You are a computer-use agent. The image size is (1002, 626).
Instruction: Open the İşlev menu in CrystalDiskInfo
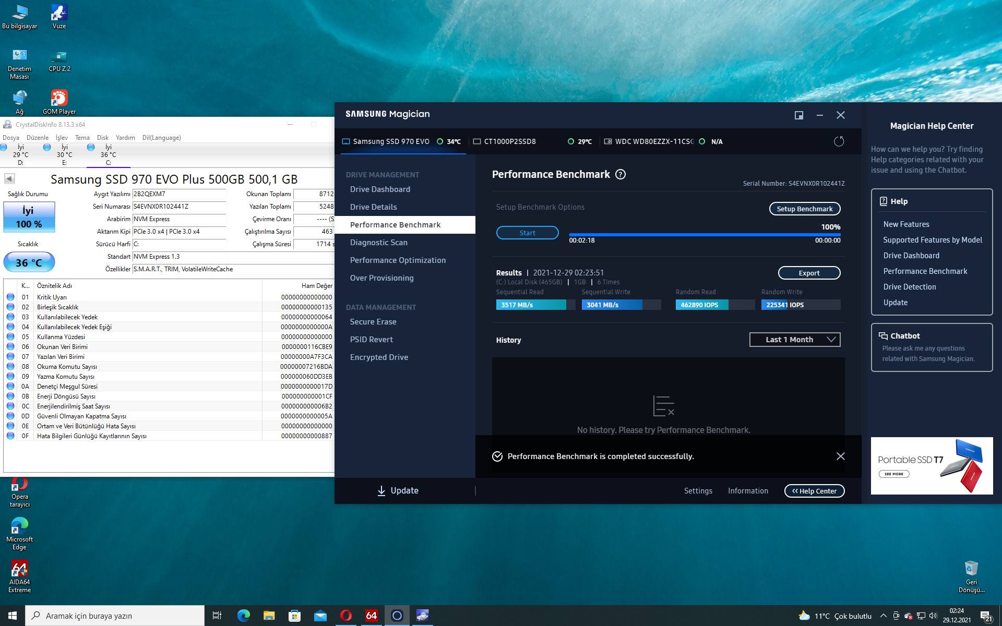(62, 138)
